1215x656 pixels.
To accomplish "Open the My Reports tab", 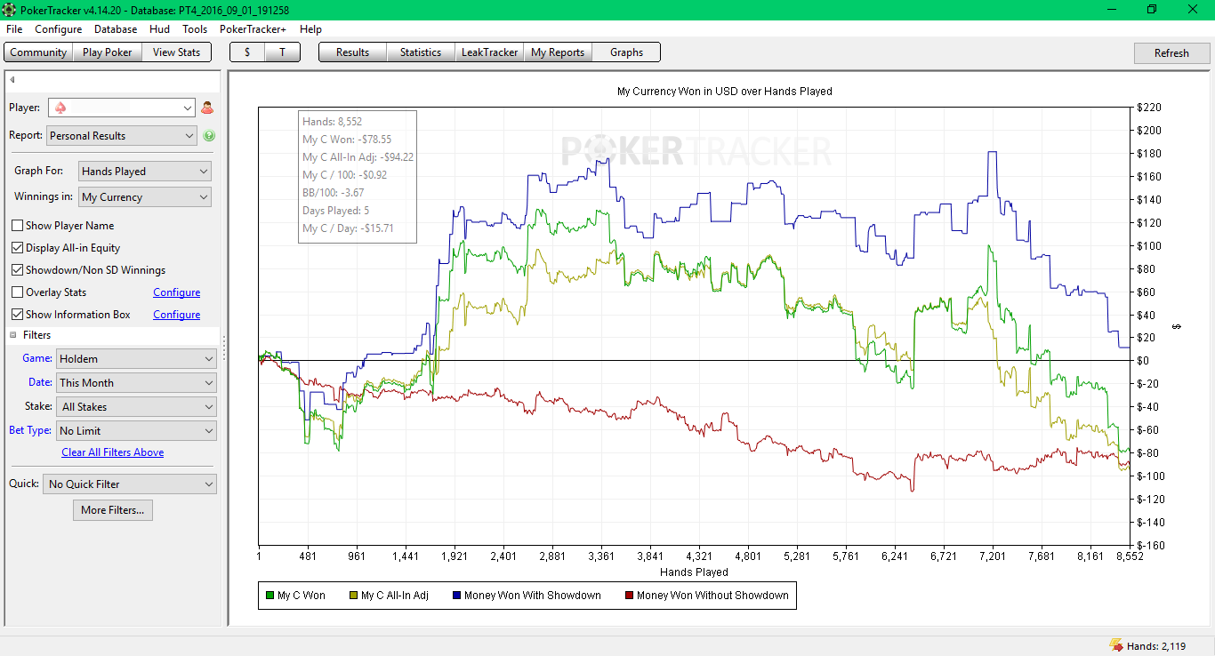I will pyautogui.click(x=558, y=52).
